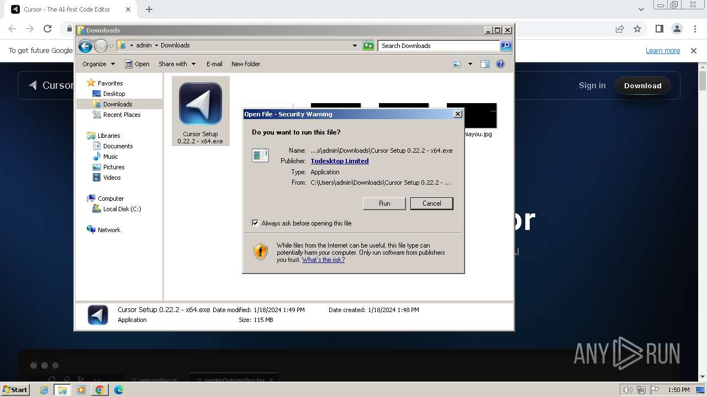The image size is (707, 397).
Task: Dismiss the Chrome notification banner
Action: (x=694, y=51)
